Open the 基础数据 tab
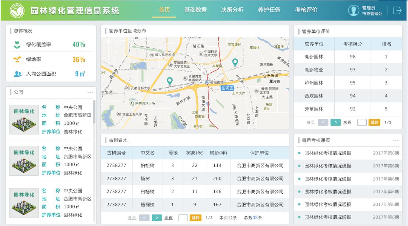 (195, 10)
